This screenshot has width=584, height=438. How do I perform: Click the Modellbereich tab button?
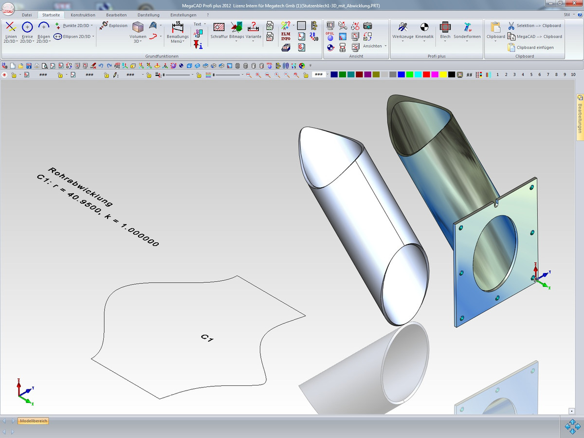(x=34, y=421)
